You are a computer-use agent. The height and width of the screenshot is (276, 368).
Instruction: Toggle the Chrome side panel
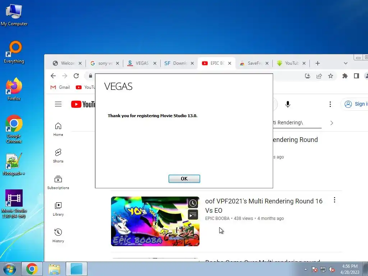point(356,76)
